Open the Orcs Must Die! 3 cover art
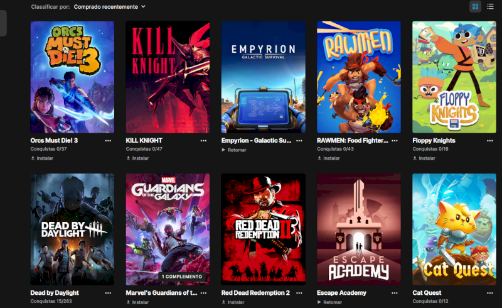Viewport: 502px width, 308px height. 72,77
